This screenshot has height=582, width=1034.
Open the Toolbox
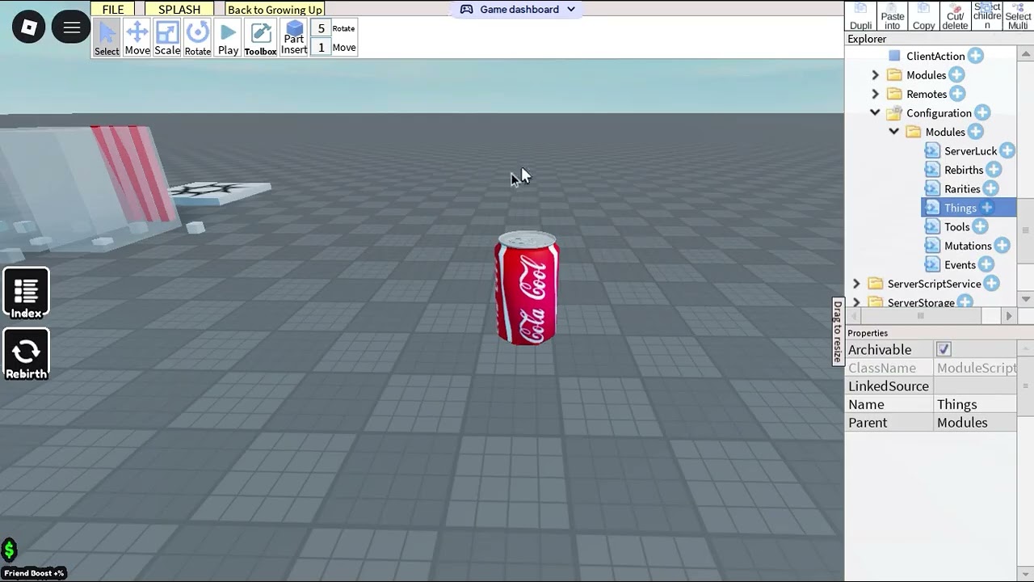260,38
